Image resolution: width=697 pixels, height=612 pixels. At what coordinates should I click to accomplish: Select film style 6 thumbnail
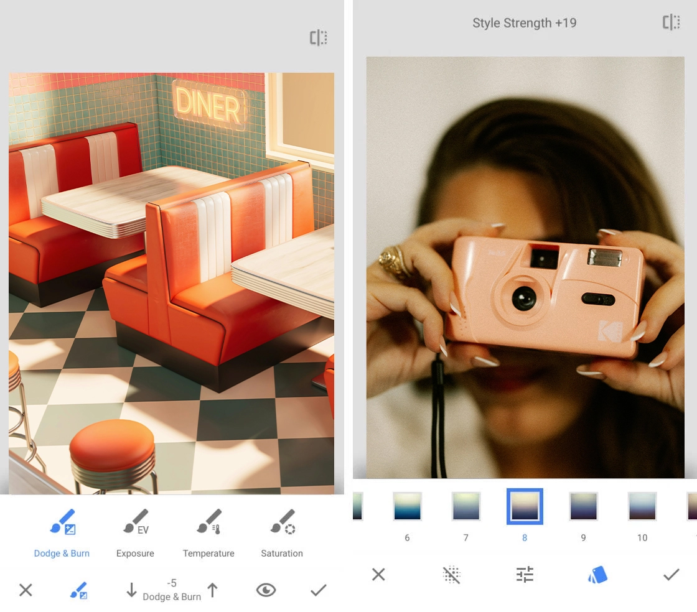[408, 506]
